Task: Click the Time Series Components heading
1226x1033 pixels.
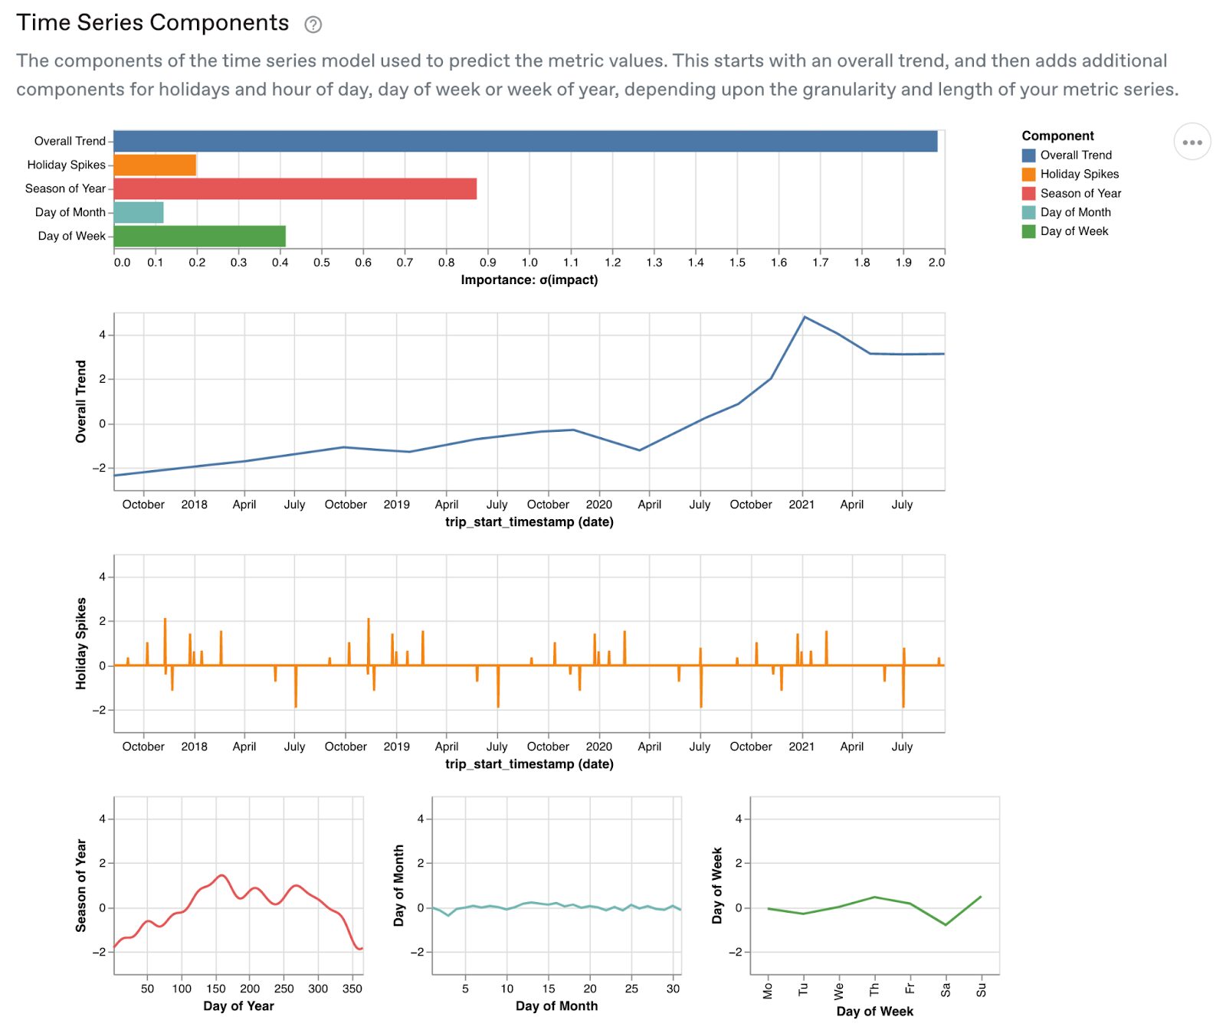Action: point(152,23)
